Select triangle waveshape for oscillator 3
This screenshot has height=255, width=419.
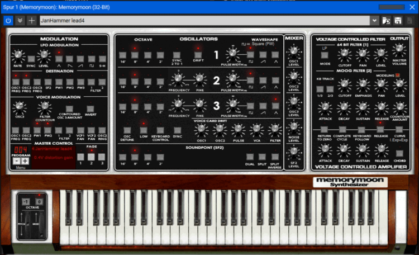pos(275,106)
